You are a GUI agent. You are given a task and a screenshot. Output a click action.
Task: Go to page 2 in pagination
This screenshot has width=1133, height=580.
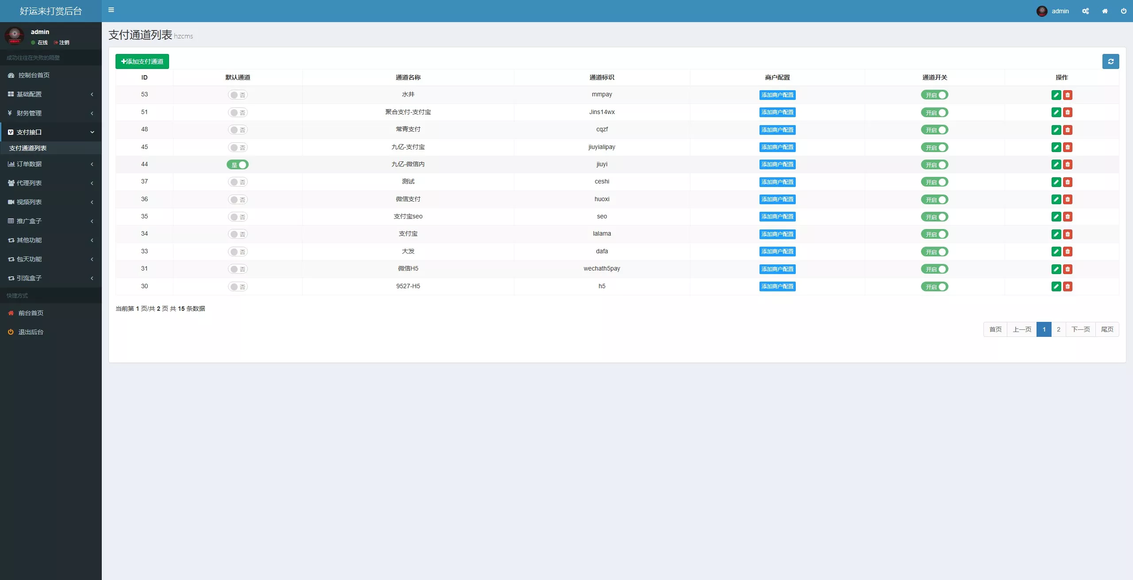[x=1058, y=329]
